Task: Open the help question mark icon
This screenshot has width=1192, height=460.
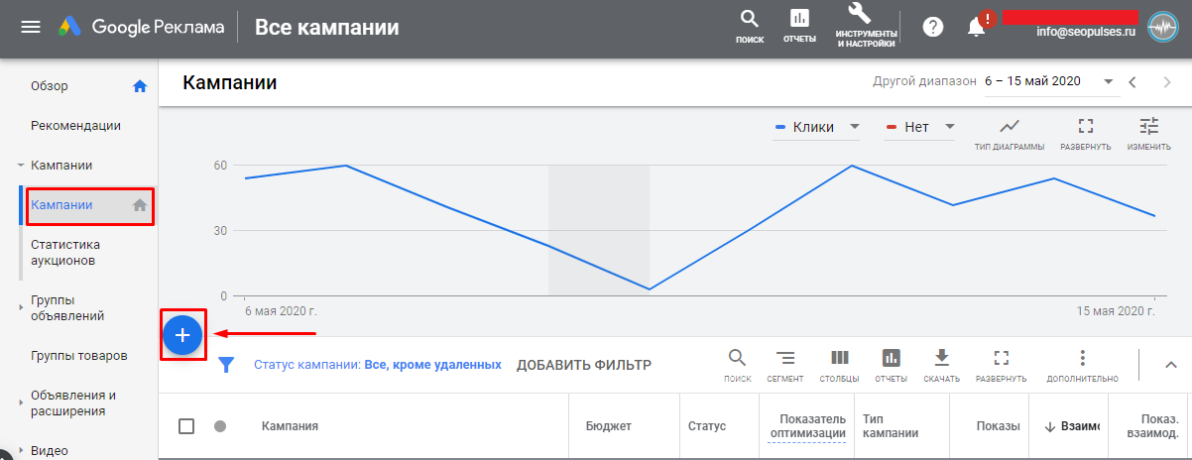Action: pos(932,27)
